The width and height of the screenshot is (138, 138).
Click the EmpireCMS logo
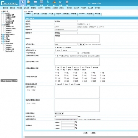9,3
